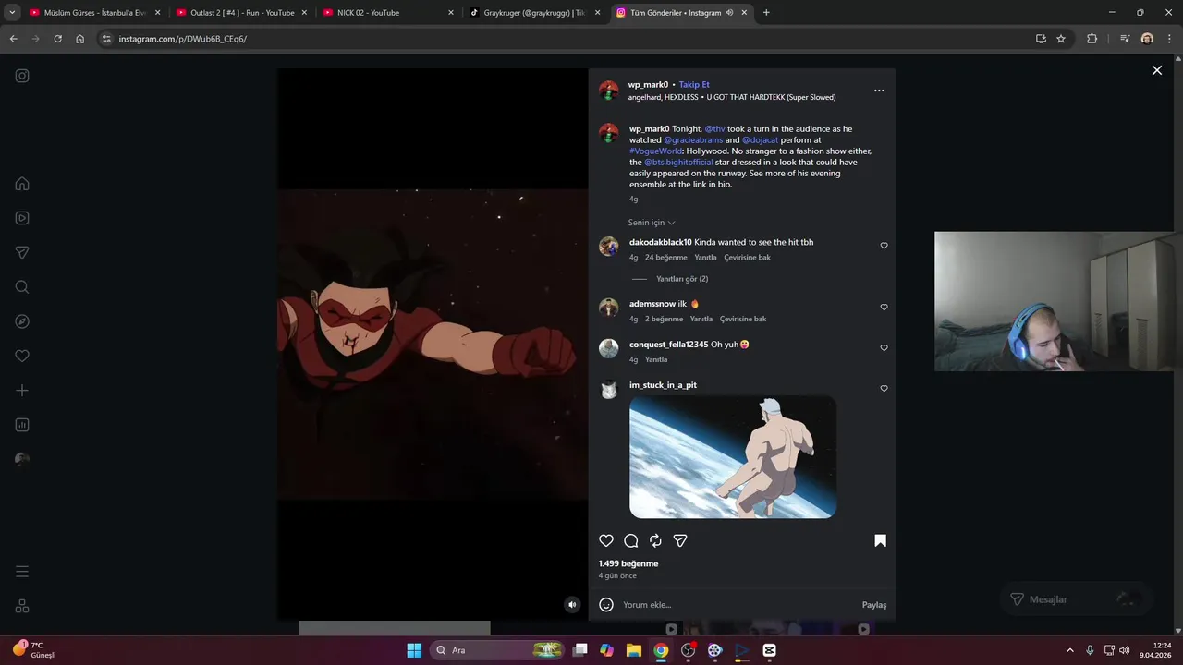
Task: Click 'Paylaş' to post comment
Action: click(874, 605)
